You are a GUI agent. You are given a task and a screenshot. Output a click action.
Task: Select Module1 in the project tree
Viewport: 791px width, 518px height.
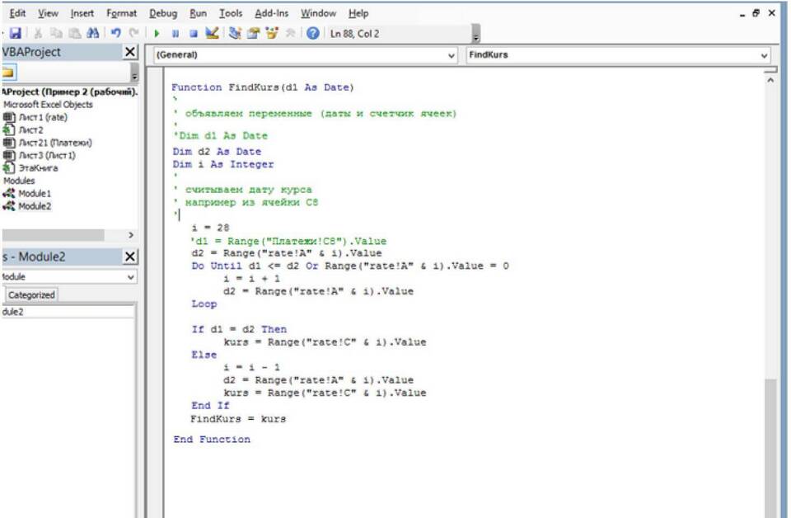click(35, 193)
